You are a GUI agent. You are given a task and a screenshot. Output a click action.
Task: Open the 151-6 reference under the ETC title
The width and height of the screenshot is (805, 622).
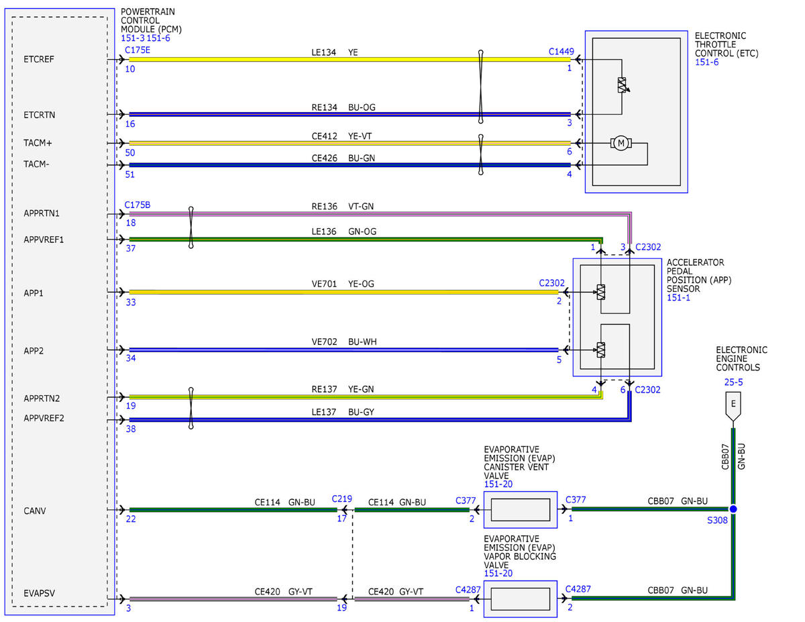click(x=707, y=62)
